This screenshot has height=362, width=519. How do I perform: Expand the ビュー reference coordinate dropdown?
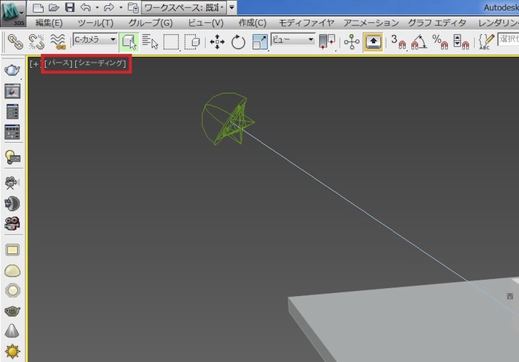(293, 40)
